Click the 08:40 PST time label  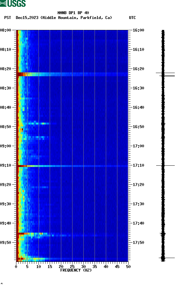(x=6, y=107)
